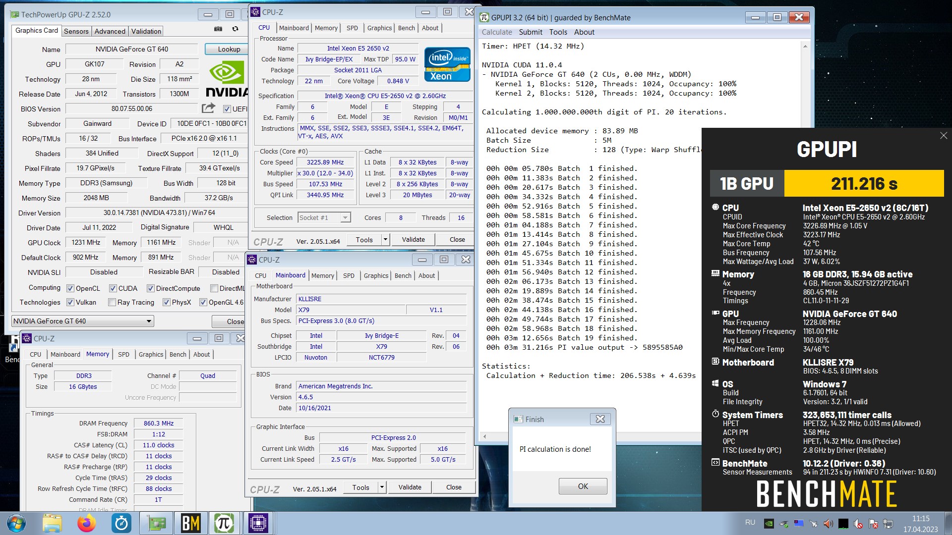Open the Bench tab in top CPU-Z window
Image resolution: width=952 pixels, height=535 pixels.
(407, 28)
